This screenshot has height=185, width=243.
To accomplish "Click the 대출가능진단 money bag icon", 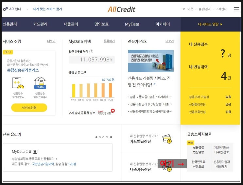I will (167, 167).
